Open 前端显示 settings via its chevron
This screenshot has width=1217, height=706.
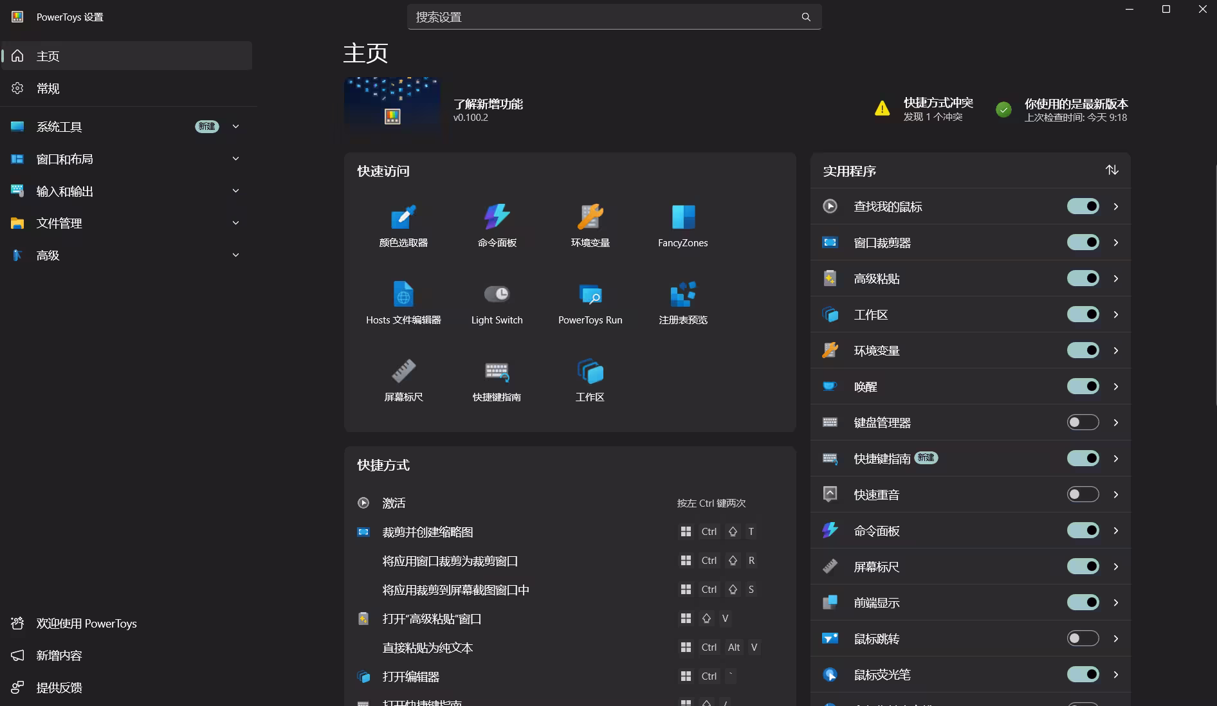[1116, 602]
